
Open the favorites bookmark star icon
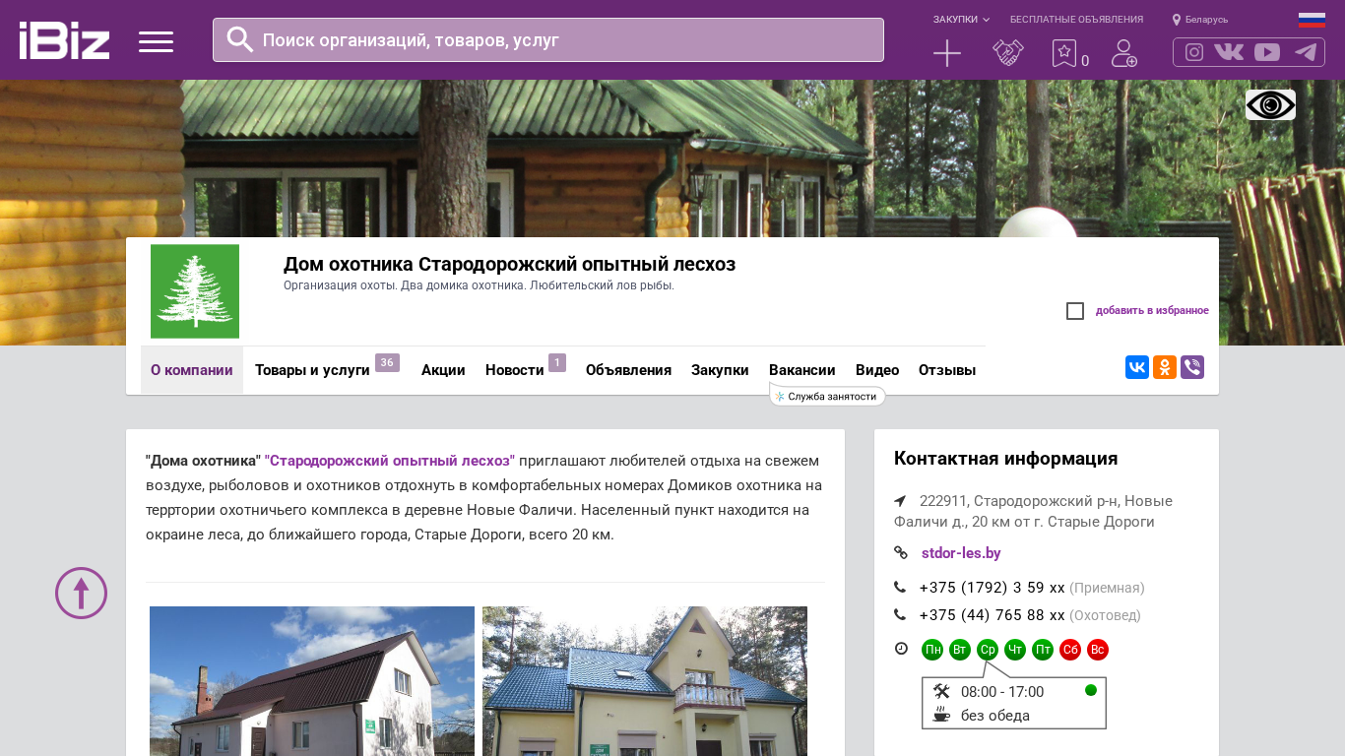1064,53
